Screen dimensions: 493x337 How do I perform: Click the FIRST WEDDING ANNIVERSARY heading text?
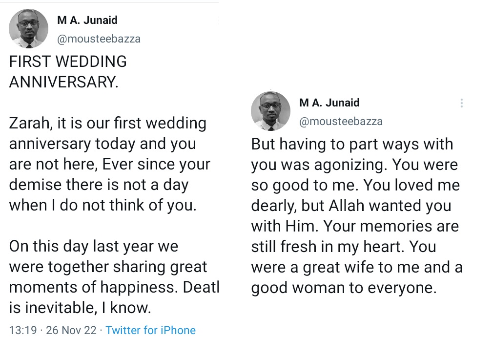pyautogui.click(x=68, y=71)
